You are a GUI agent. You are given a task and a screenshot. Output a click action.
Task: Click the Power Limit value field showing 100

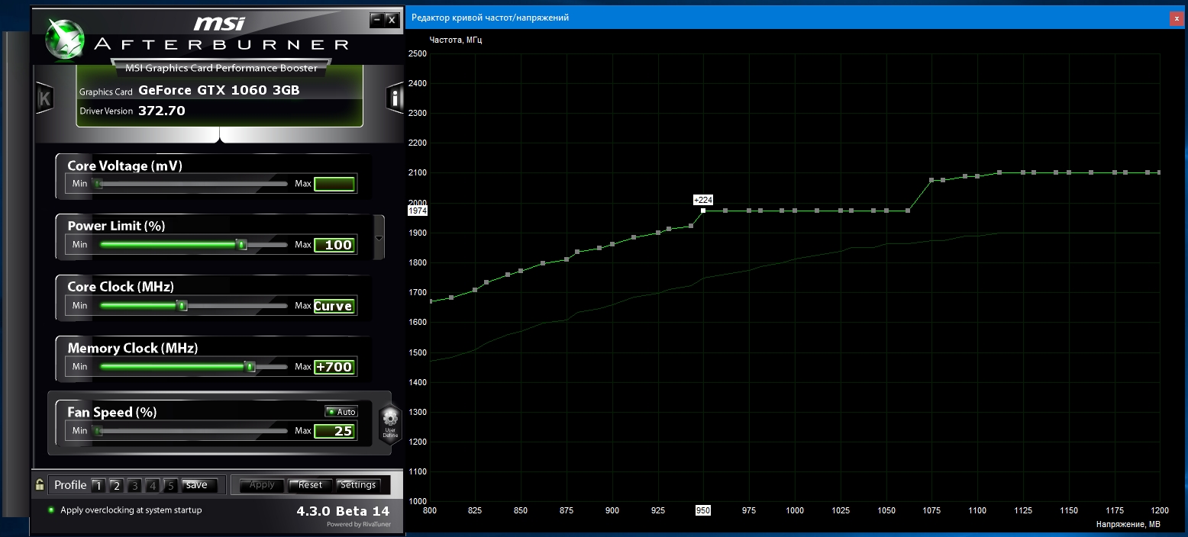(334, 245)
